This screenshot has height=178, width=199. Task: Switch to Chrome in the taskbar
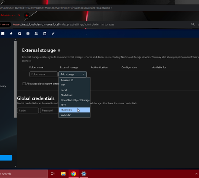pos(73,174)
